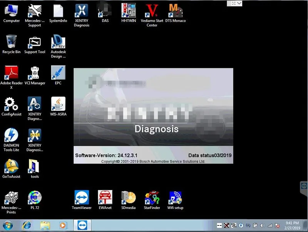This screenshot has height=232, width=308.
Task: Click the 'Software-Version: 24.12.3.1' text
Action: [x=106, y=156]
